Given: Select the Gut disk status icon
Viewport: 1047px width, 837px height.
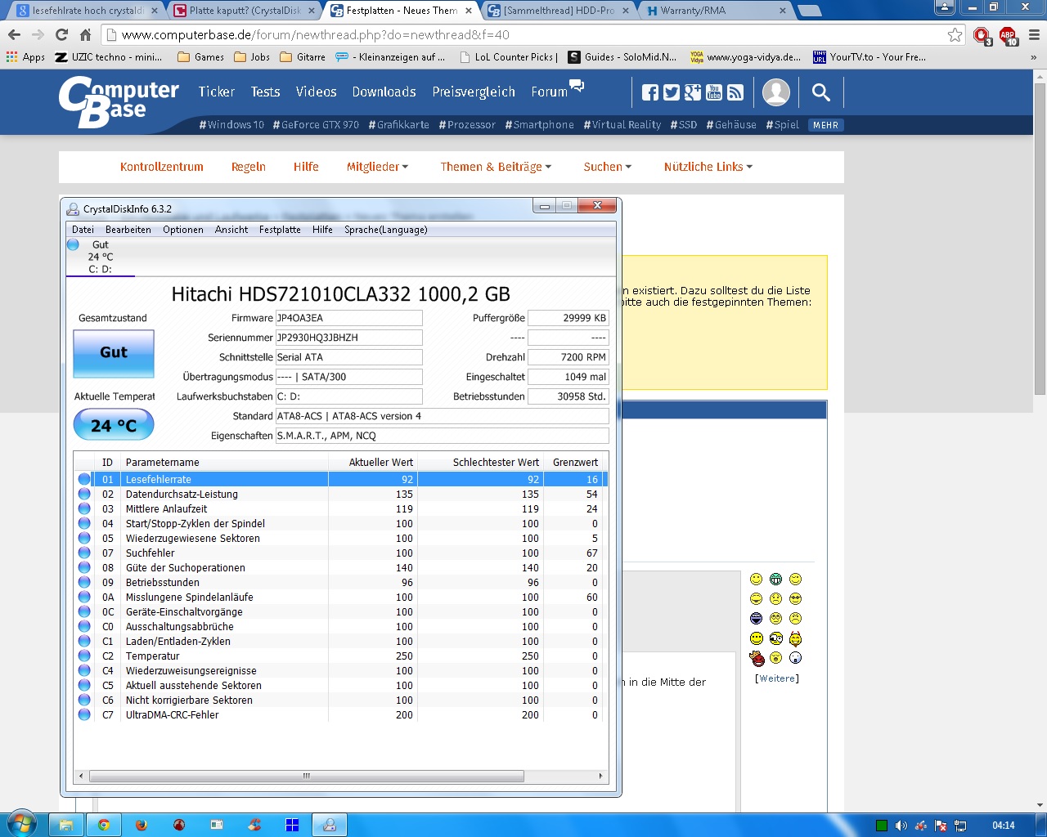Looking at the screenshot, I should pyautogui.click(x=73, y=244).
